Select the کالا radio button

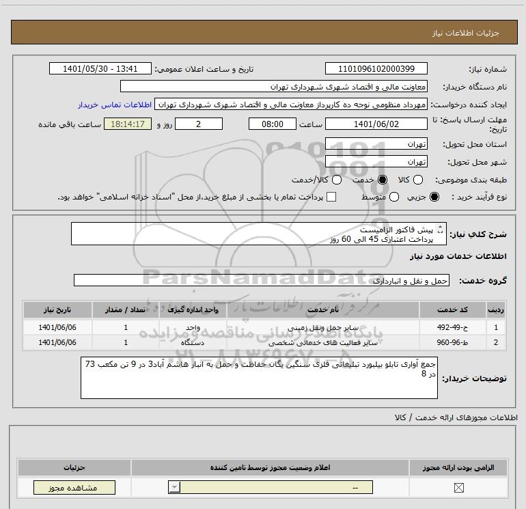417,180
